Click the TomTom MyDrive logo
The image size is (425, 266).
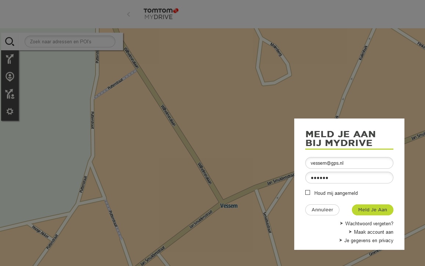(x=161, y=14)
